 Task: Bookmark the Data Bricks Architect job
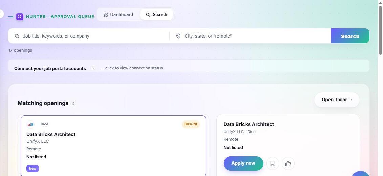point(273,163)
